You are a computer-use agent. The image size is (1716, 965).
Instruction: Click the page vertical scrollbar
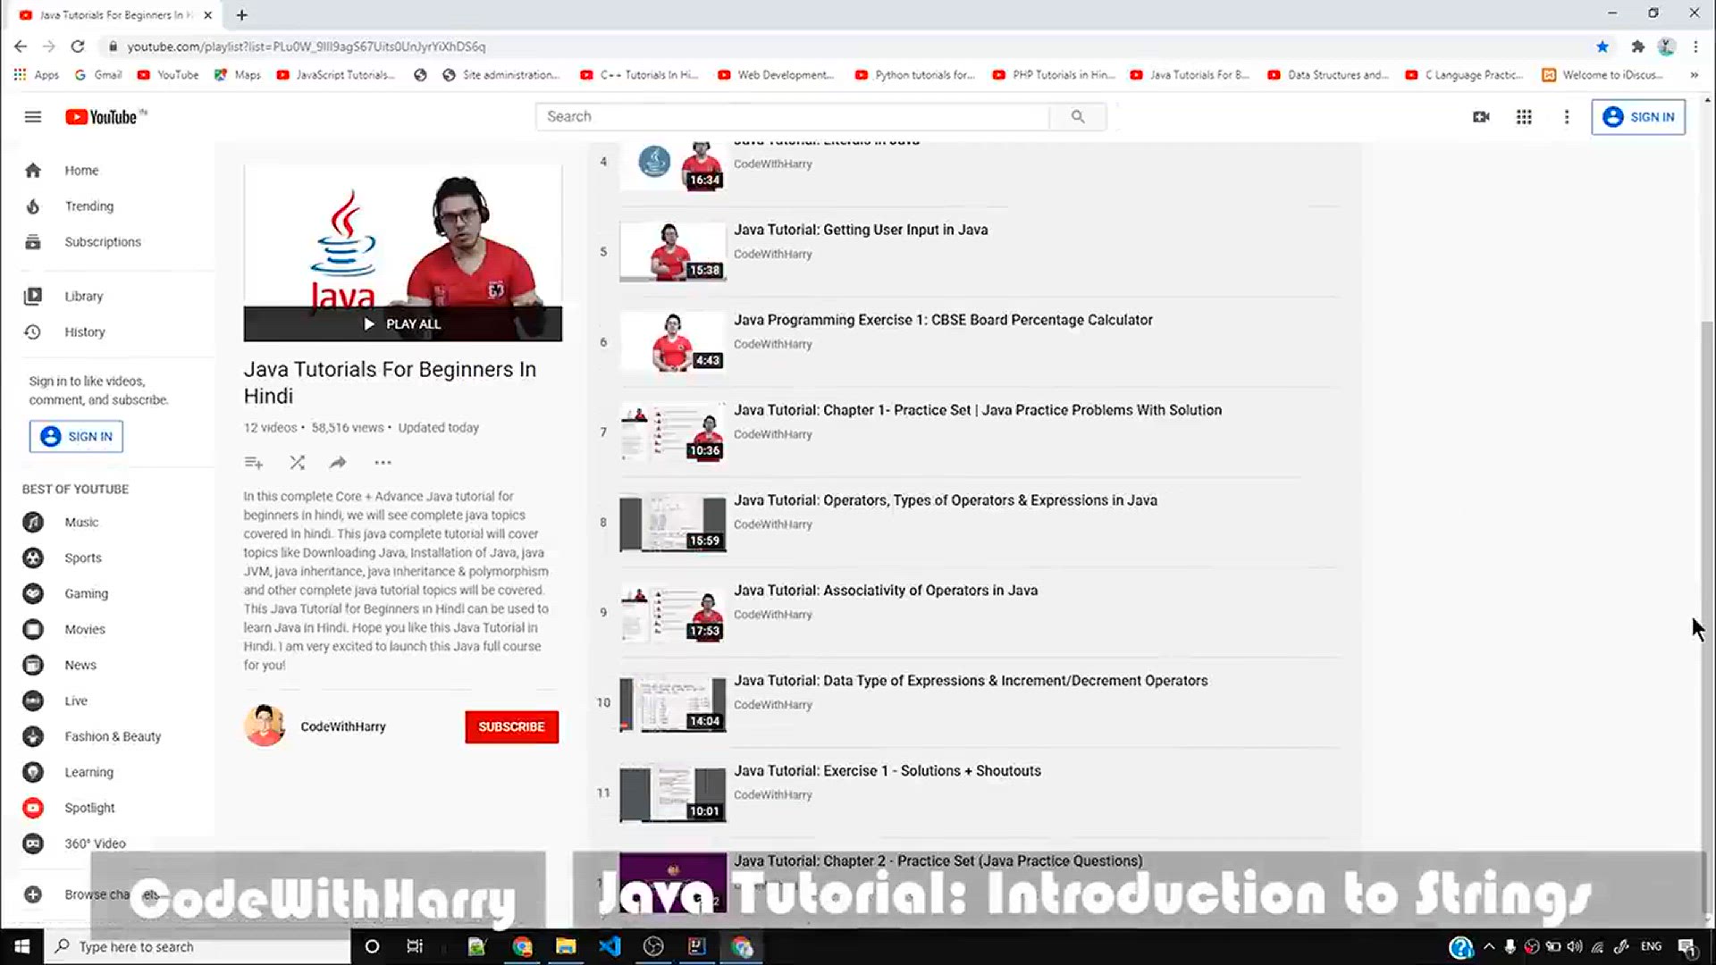pyautogui.click(x=1708, y=617)
